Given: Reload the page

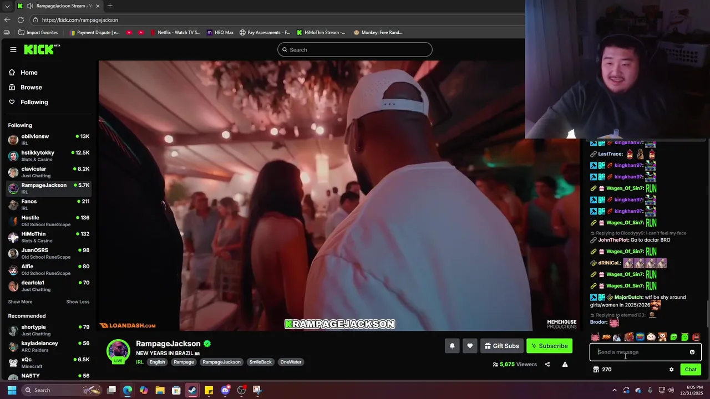Looking at the screenshot, I should (21, 20).
